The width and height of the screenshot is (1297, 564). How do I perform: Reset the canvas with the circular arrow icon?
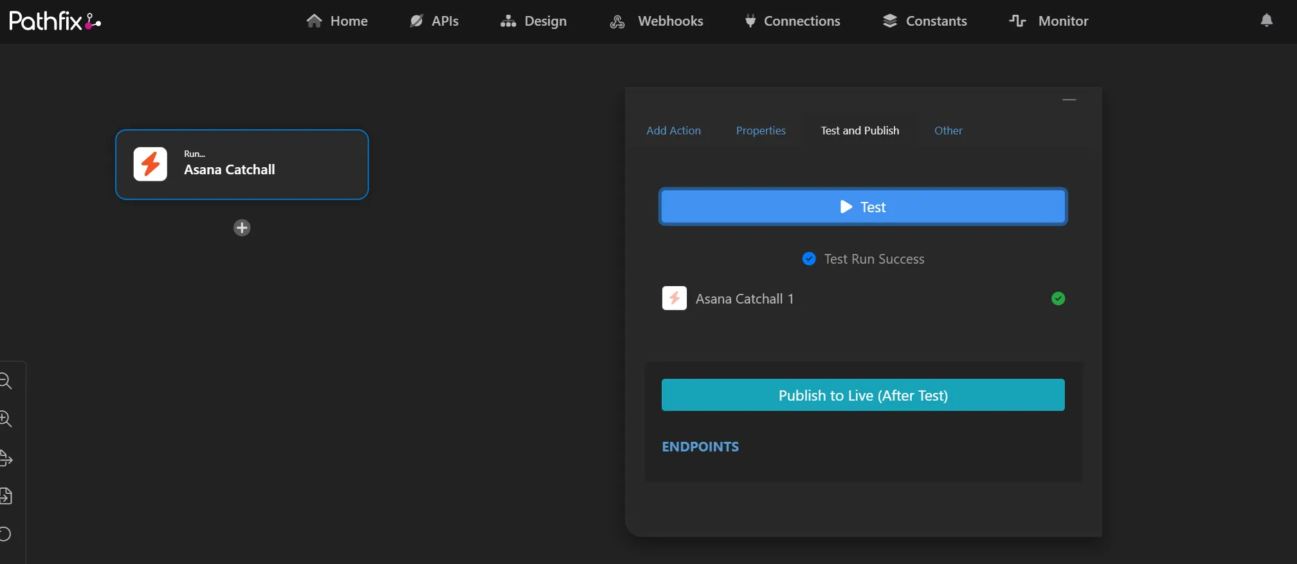click(5, 534)
